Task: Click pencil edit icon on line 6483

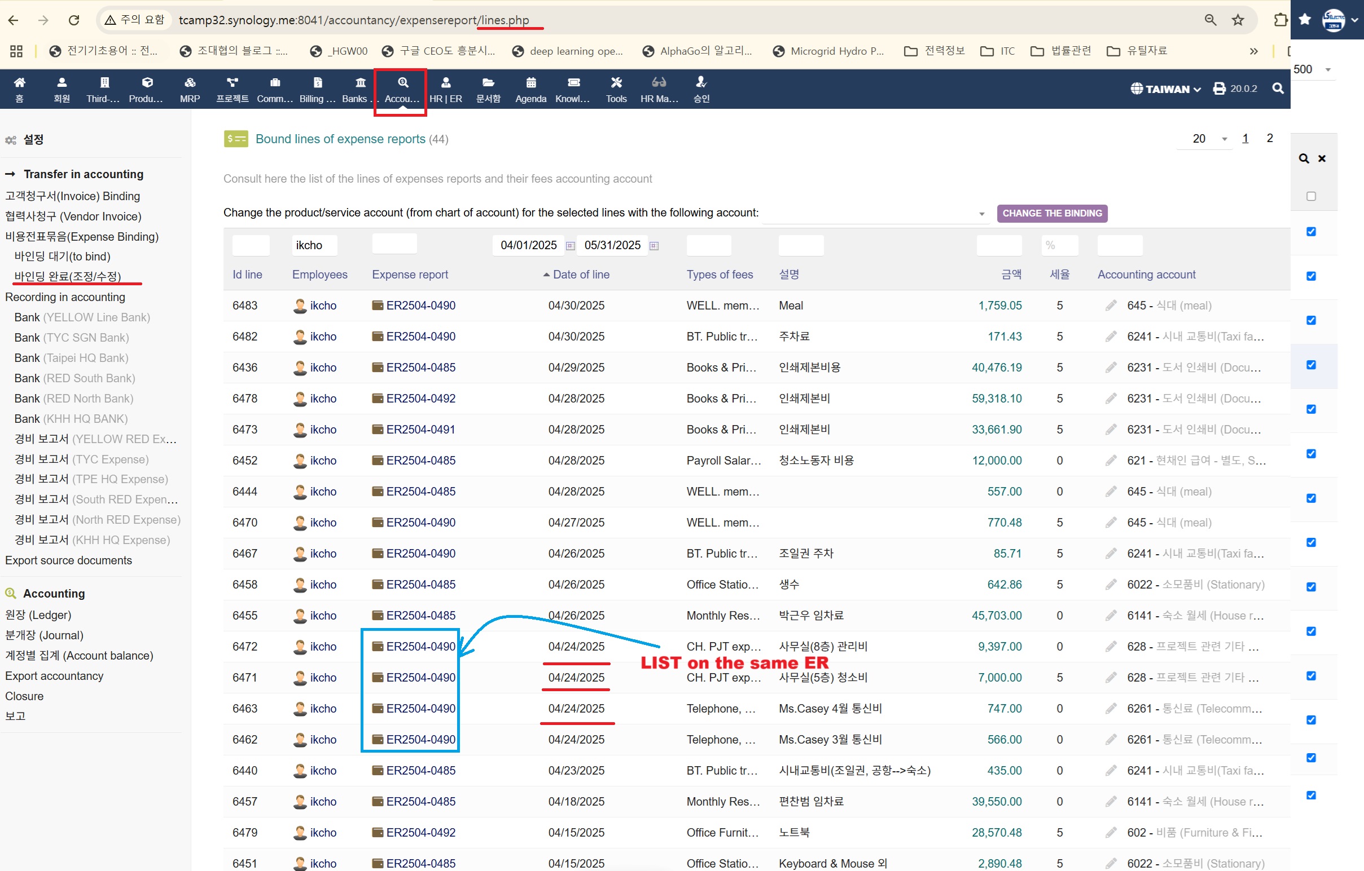Action: pos(1110,306)
